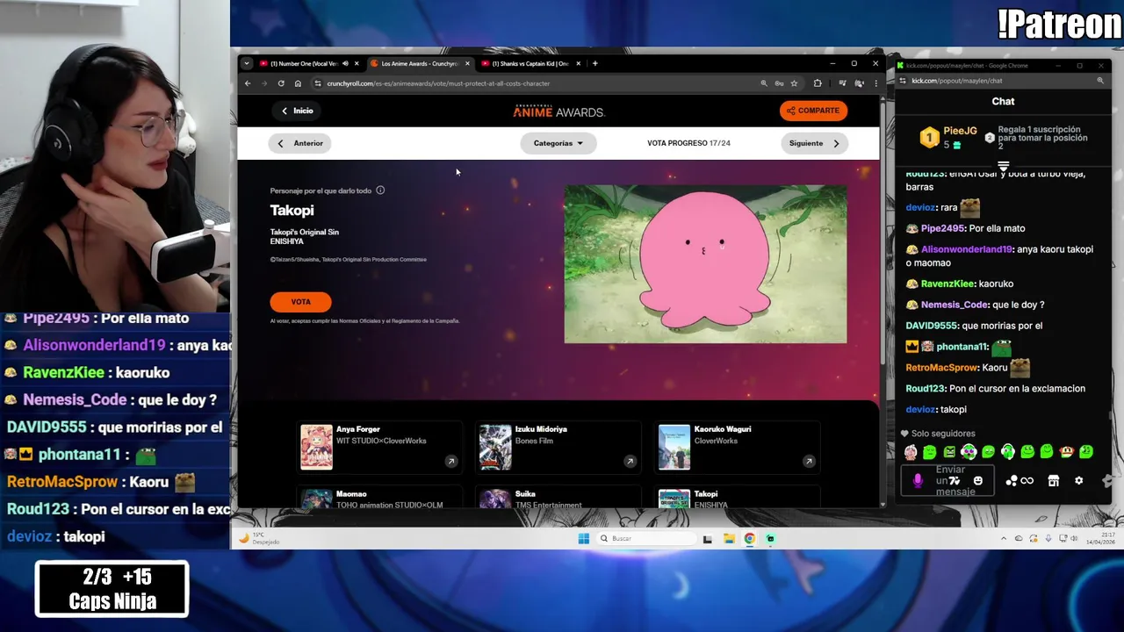Reload the Crunchyroll page
Image resolution: width=1124 pixels, height=632 pixels.
point(281,83)
